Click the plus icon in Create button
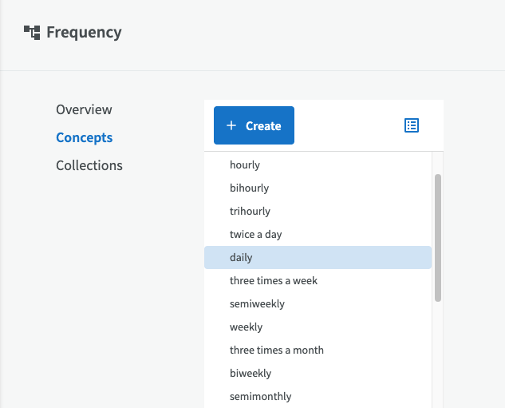Image resolution: width=505 pixels, height=408 pixels. (231, 125)
